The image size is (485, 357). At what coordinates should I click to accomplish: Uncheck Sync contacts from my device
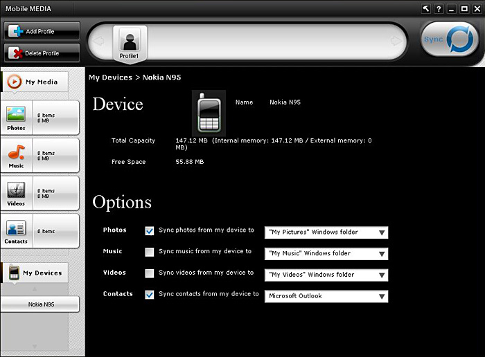coord(150,295)
